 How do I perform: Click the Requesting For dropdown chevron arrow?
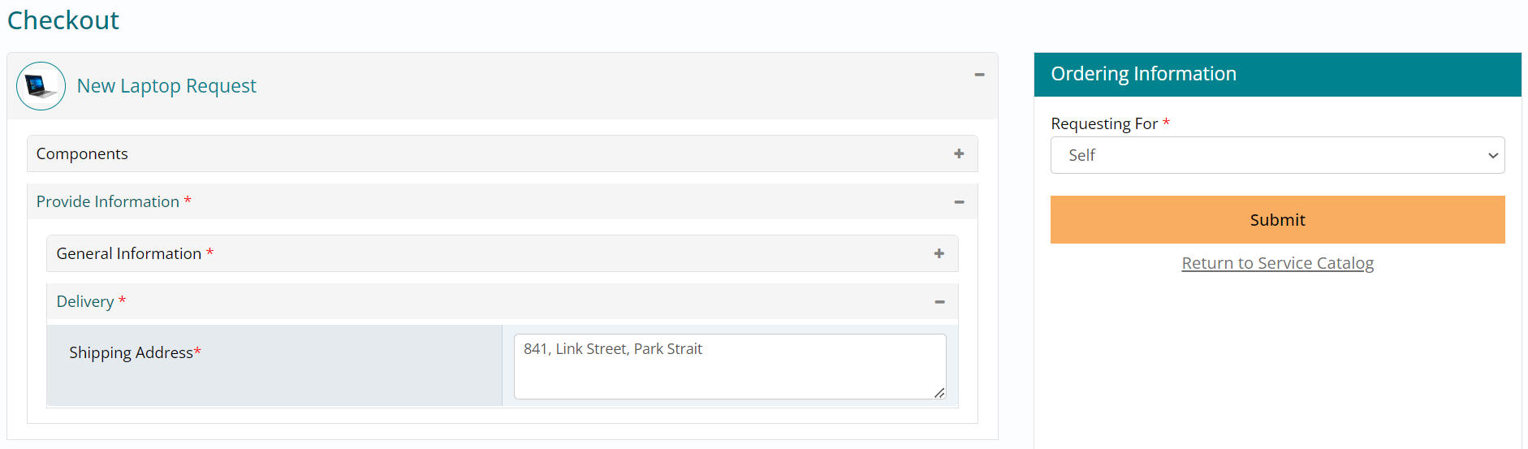click(1492, 156)
